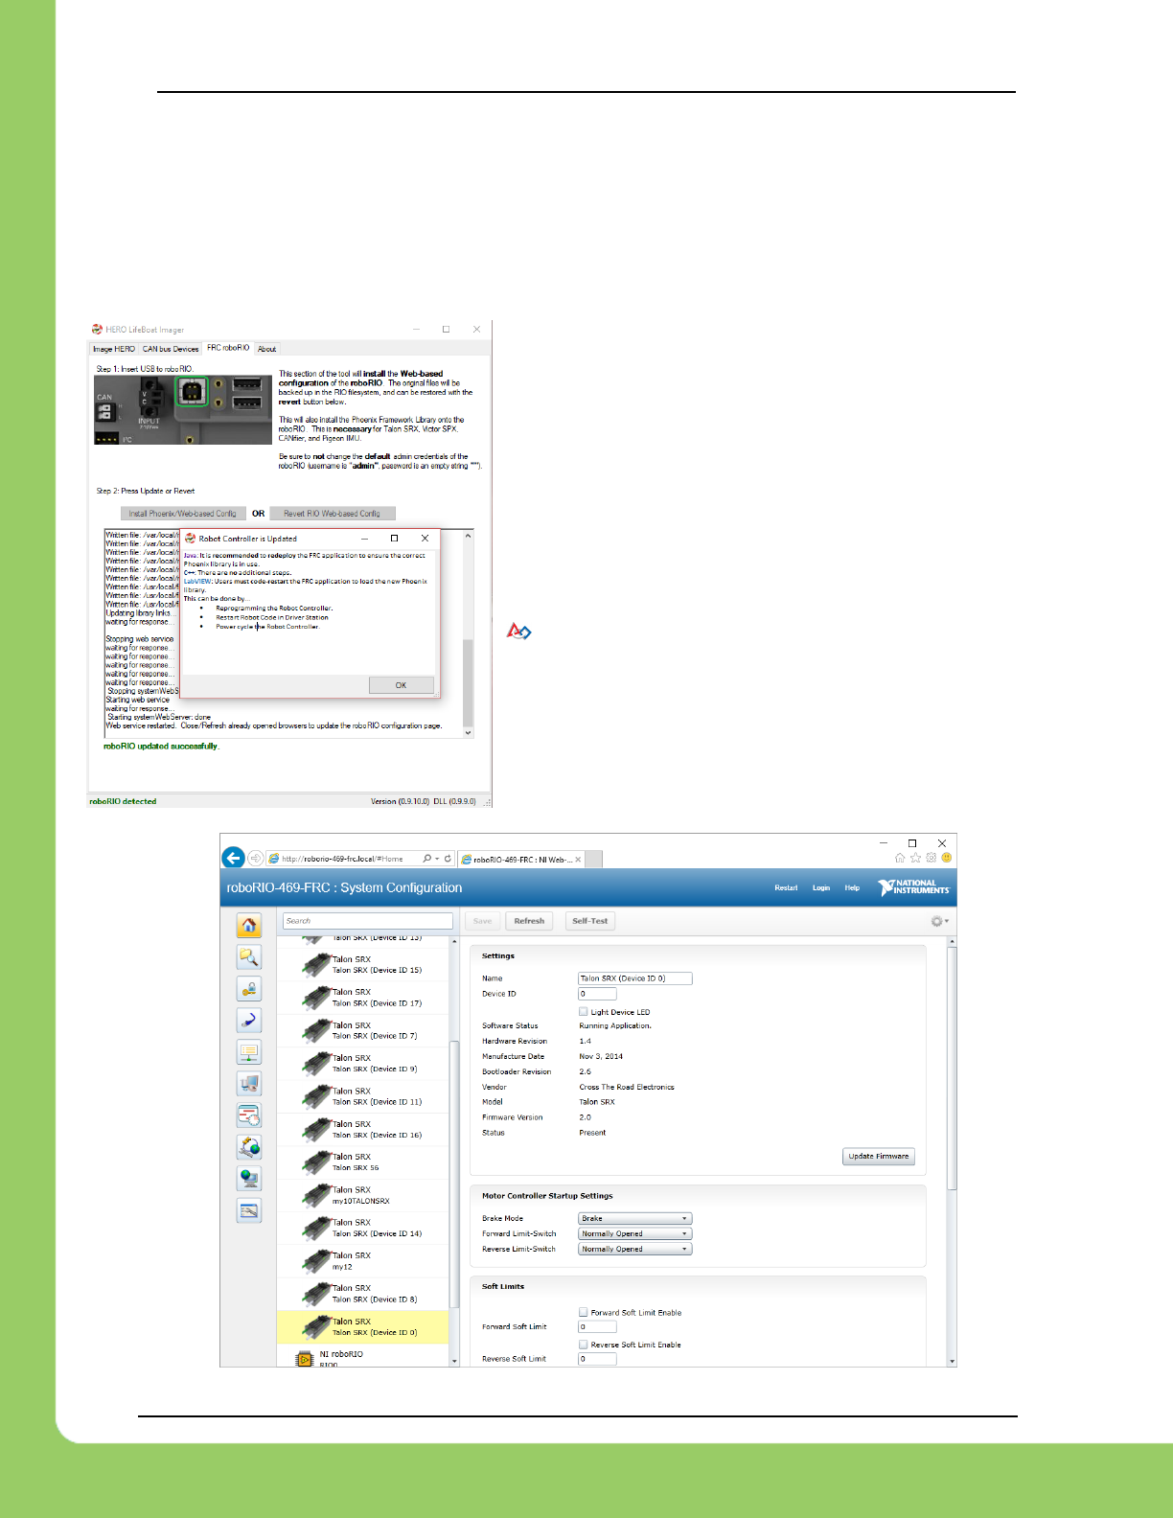Screen dimensions: 1173x1518
Task: Click the Forward Soft Limit value field
Action: click(x=597, y=1327)
